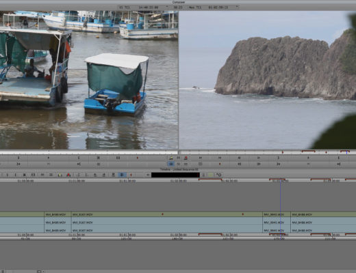356x273 pixels.
Task: Select MVI_8488.MOV clip on the video track
Action: pos(323,214)
